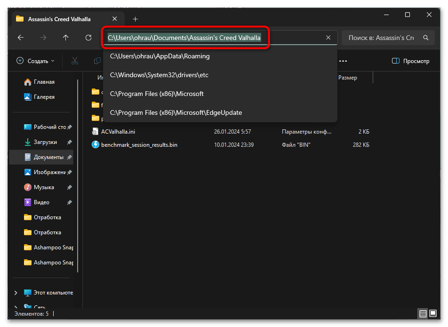
Task: Select the ACValhalla.ini file
Action: 118,132
